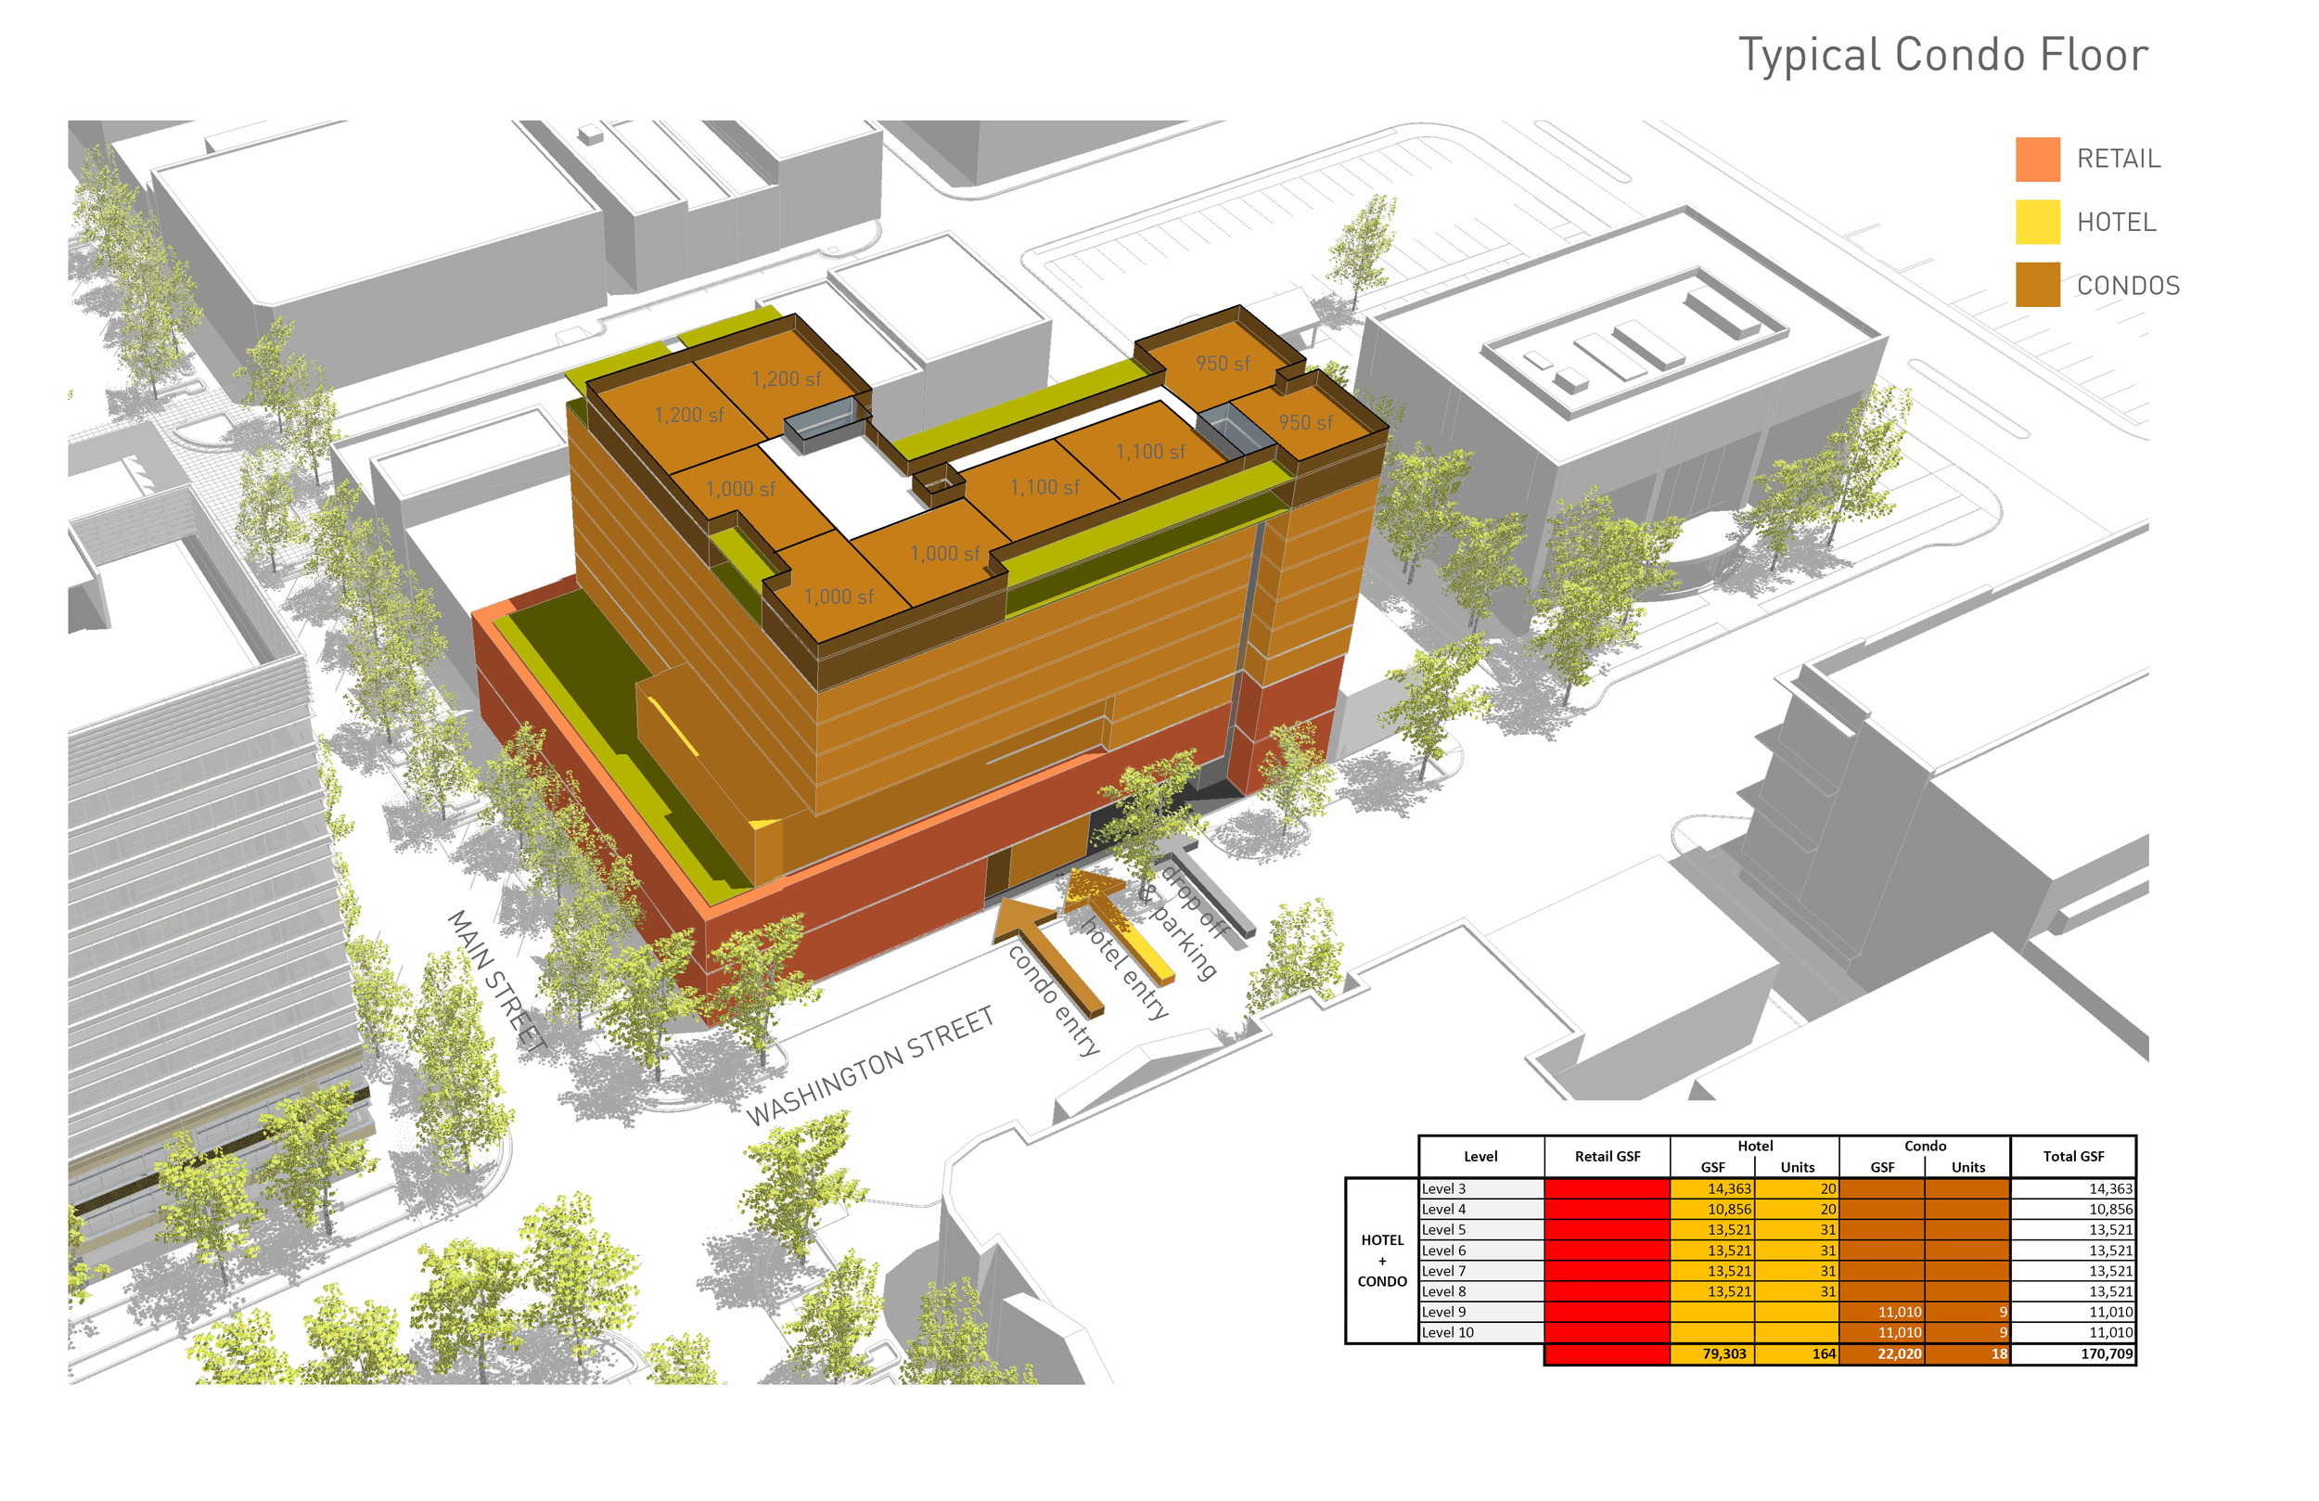Click the 'HOTEL + CONDO' group label
The image size is (2319, 1501).
point(1381,1262)
